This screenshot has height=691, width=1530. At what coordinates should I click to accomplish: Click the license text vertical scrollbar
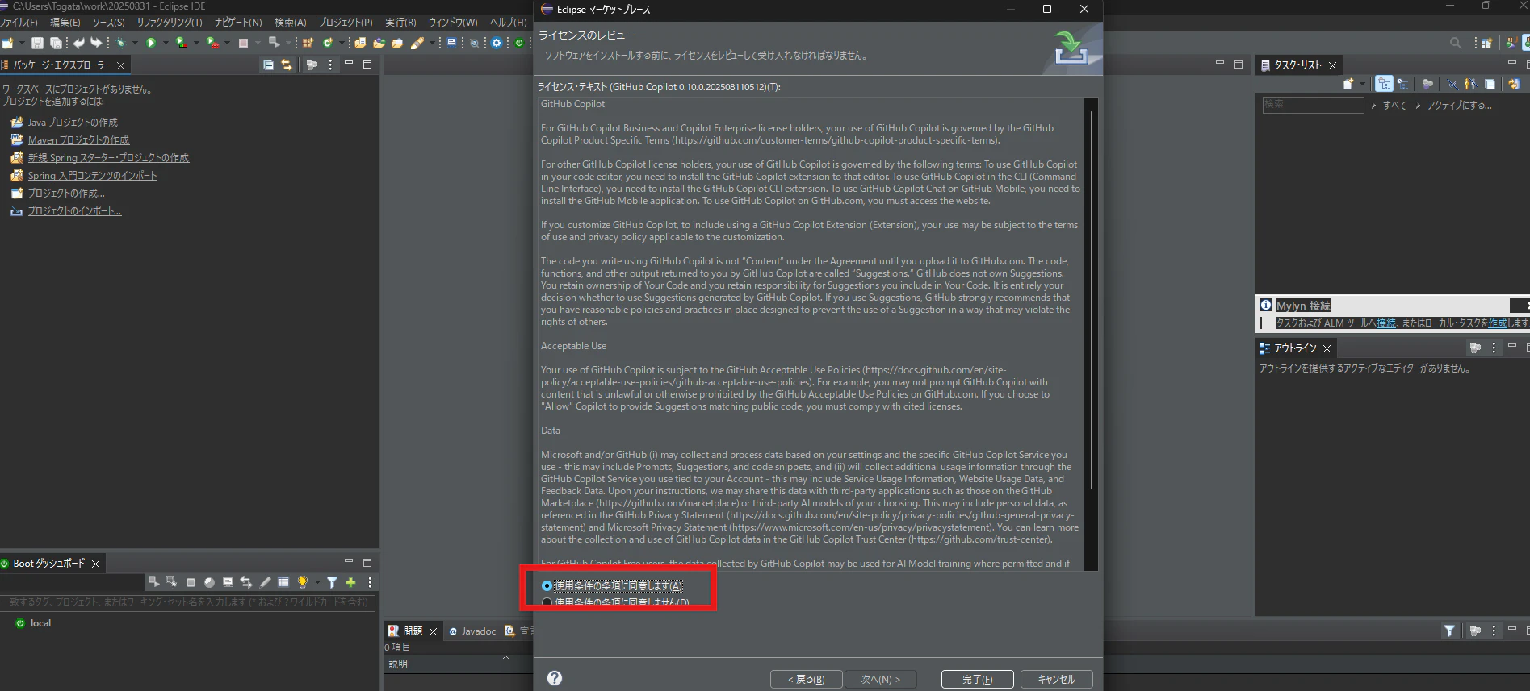pyautogui.click(x=1092, y=298)
